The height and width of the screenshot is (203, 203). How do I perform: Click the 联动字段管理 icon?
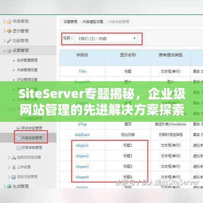(x=18, y=128)
